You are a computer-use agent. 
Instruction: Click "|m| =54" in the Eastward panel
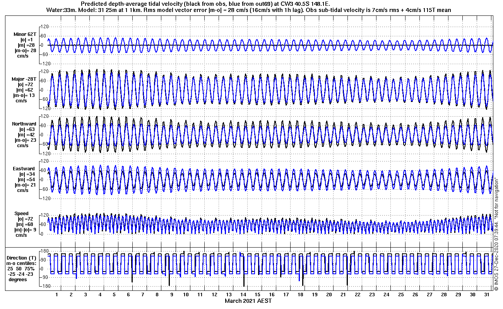point(27,180)
